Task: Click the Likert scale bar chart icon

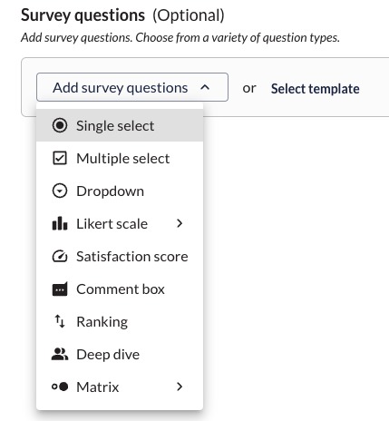Action: 60,223
